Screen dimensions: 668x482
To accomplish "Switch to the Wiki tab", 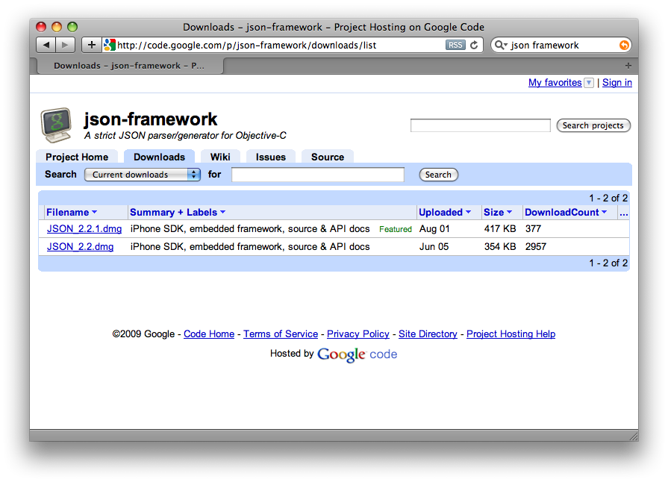I will click(220, 157).
